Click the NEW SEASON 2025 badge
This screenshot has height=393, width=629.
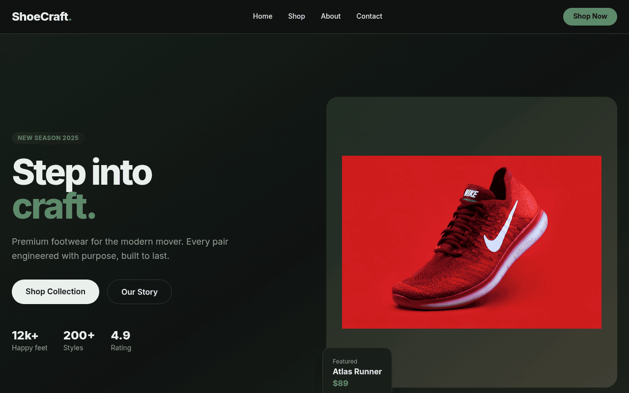[48, 138]
